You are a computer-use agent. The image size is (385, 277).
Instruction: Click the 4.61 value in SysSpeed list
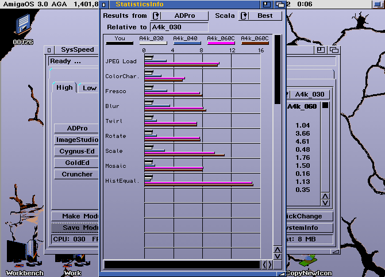point(302,141)
